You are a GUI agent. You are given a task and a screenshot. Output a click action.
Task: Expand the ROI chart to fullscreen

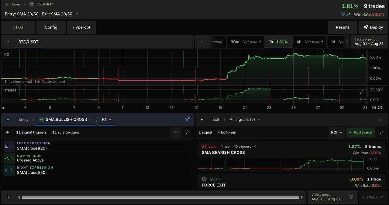[362, 57]
